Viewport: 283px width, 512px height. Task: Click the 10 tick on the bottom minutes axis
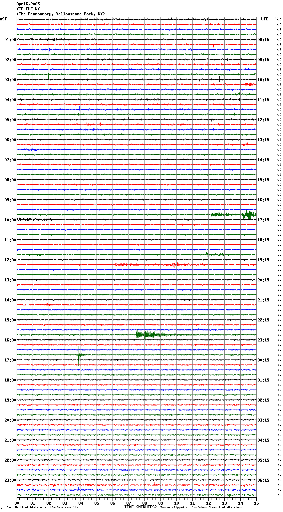176,503
